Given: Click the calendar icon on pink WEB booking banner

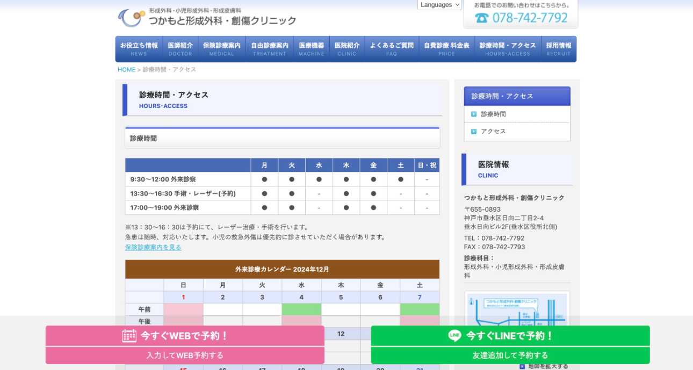Looking at the screenshot, I should pos(129,336).
